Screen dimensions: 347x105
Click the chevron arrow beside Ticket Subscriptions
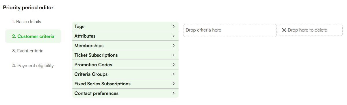[174, 55]
